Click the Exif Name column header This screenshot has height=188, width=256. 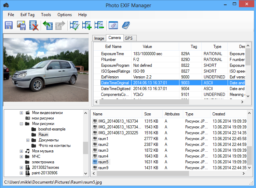(113, 47)
